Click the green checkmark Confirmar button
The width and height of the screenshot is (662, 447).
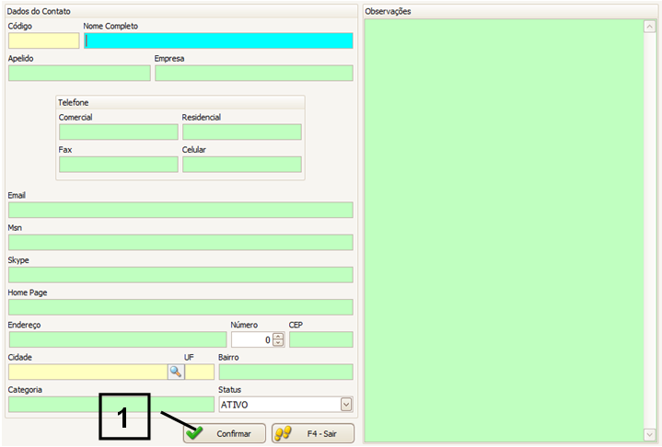coord(224,433)
